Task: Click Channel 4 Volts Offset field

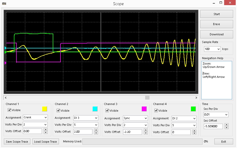Action: 181,132
